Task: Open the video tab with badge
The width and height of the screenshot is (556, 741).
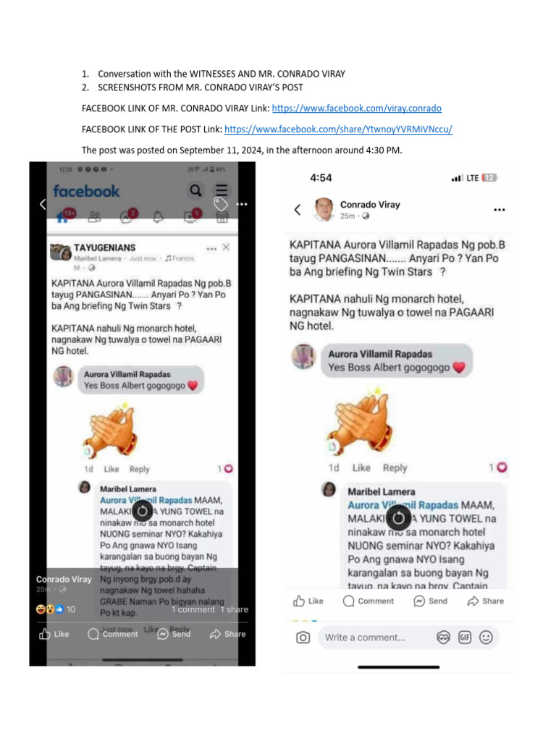Action: click(x=191, y=216)
